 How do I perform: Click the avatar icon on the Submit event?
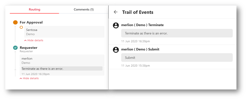tap(116, 50)
